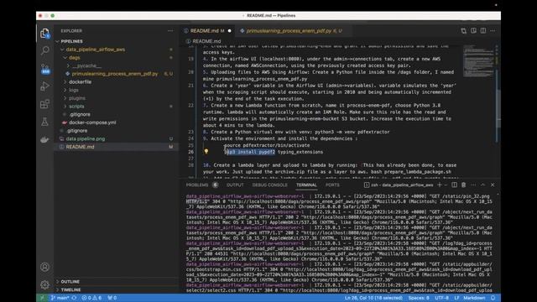Change end of line sequence LF

pyautogui.click(x=456, y=298)
